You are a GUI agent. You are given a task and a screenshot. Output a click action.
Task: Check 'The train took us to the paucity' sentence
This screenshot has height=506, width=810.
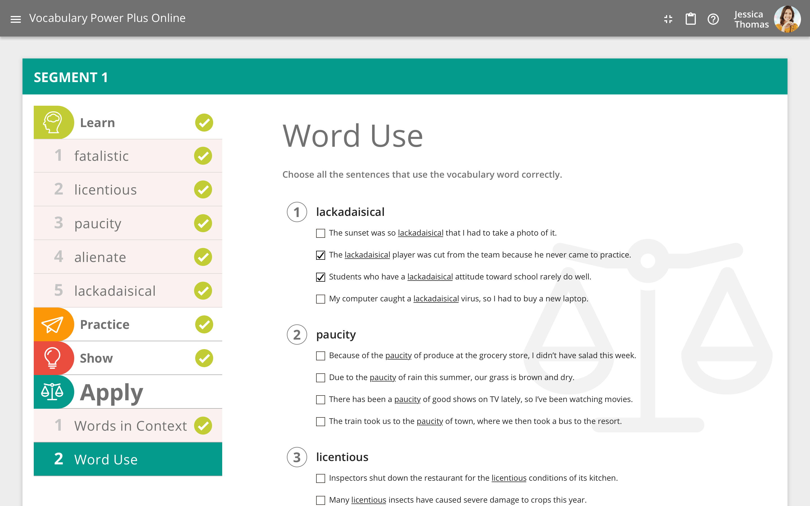point(321,422)
